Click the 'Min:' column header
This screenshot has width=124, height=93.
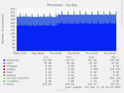pos(69,57)
